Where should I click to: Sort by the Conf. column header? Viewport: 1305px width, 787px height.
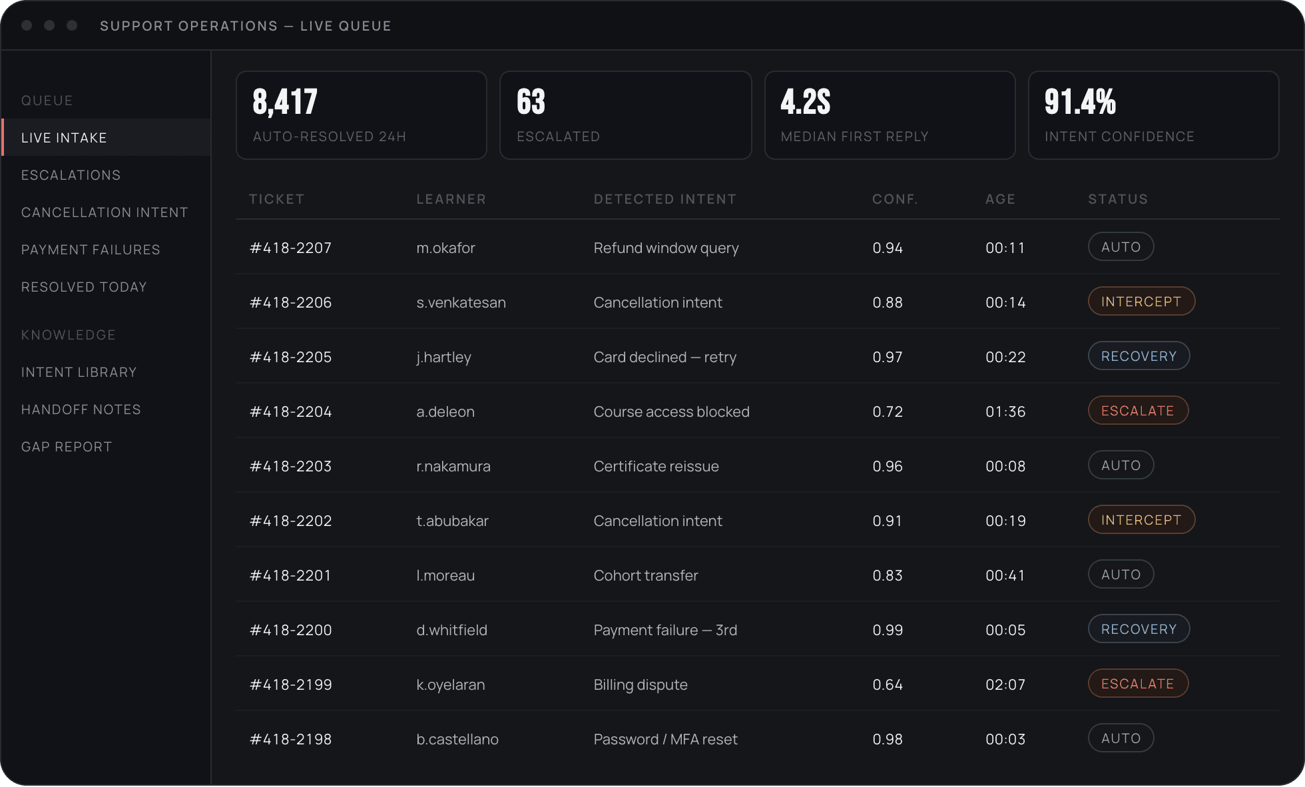(x=895, y=199)
